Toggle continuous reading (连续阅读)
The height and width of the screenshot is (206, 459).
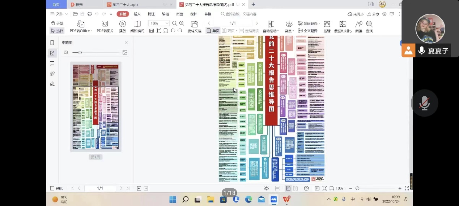(249, 31)
